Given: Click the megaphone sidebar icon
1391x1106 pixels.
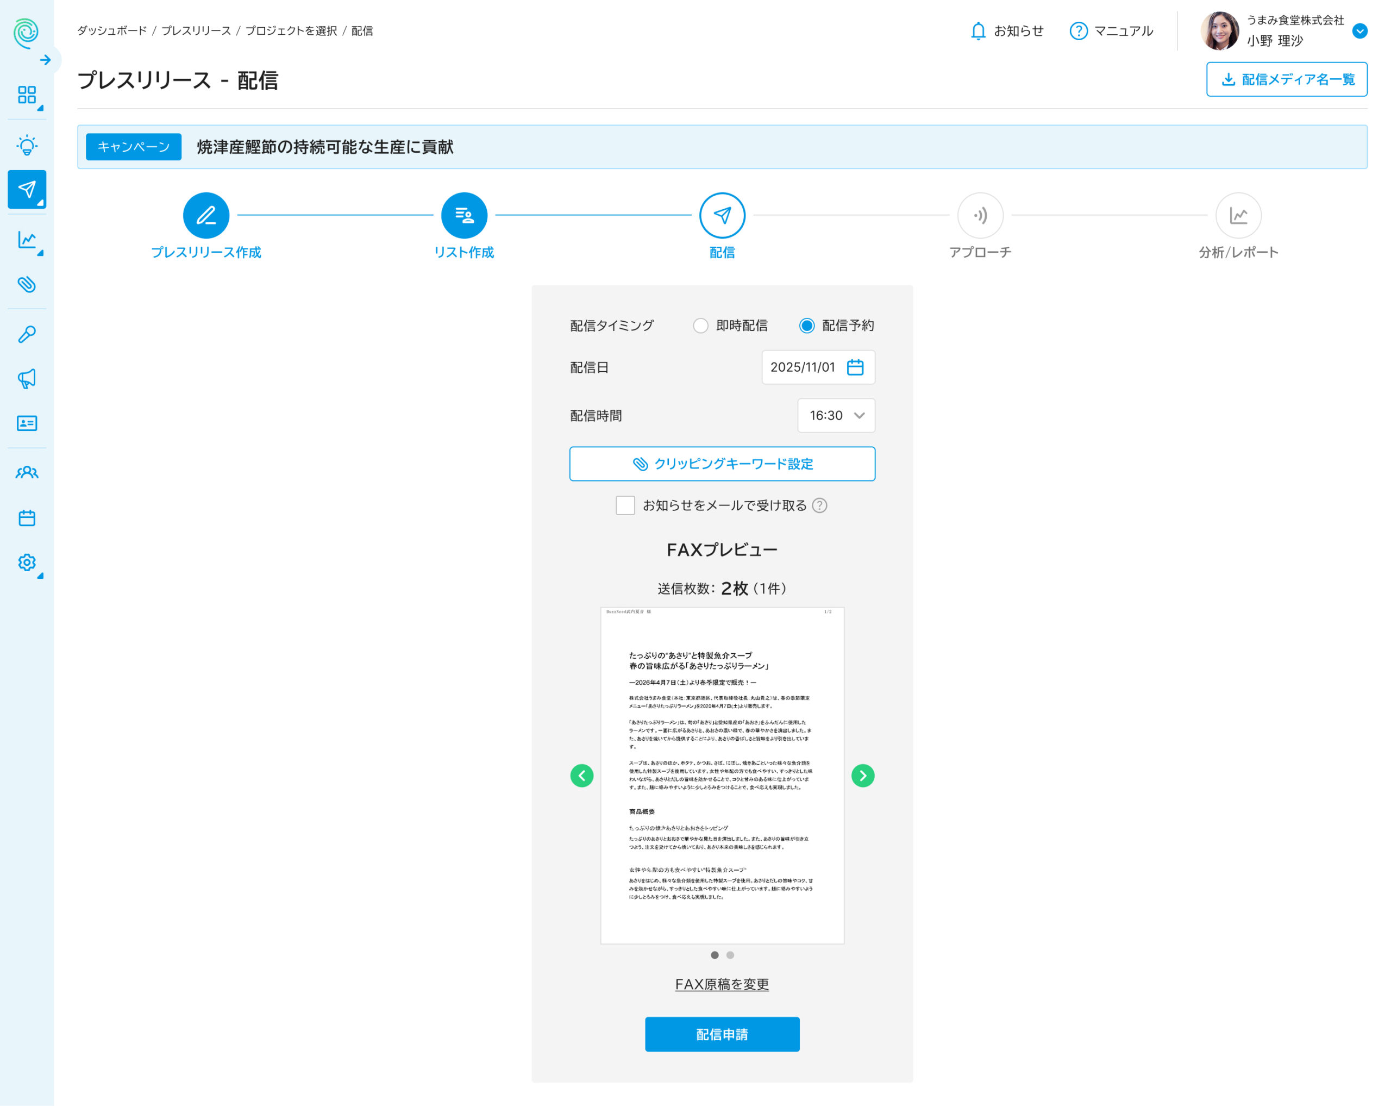Looking at the screenshot, I should (27, 378).
